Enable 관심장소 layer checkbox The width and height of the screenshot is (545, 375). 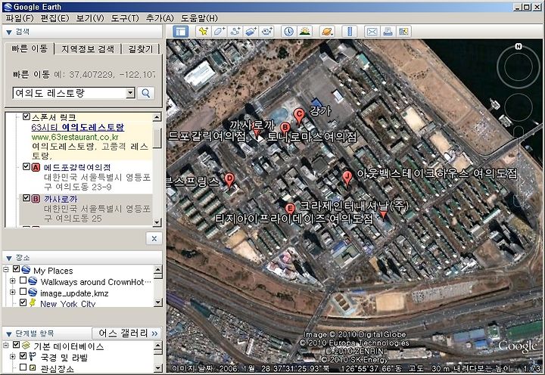23,367
